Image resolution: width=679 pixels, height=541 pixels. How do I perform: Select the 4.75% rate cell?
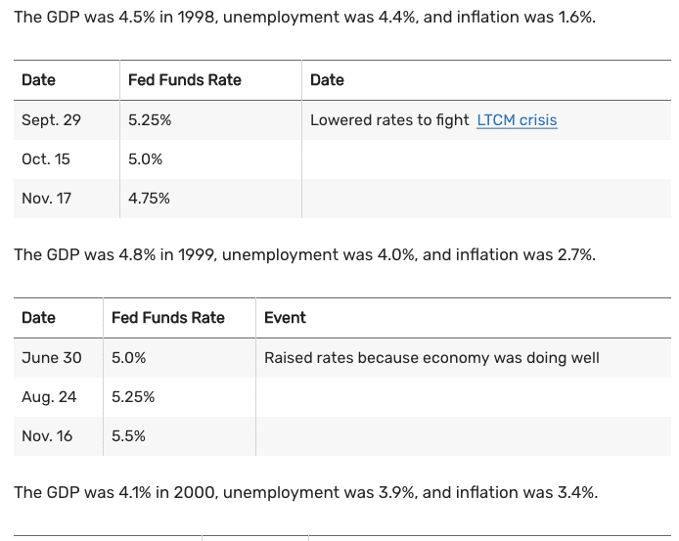pyautogui.click(x=149, y=199)
